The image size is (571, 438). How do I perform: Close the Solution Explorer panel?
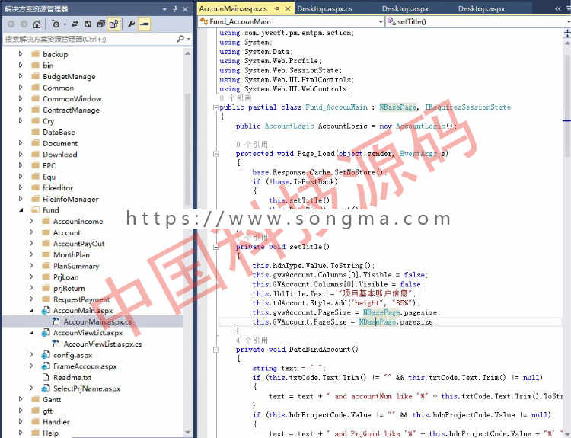pos(185,9)
